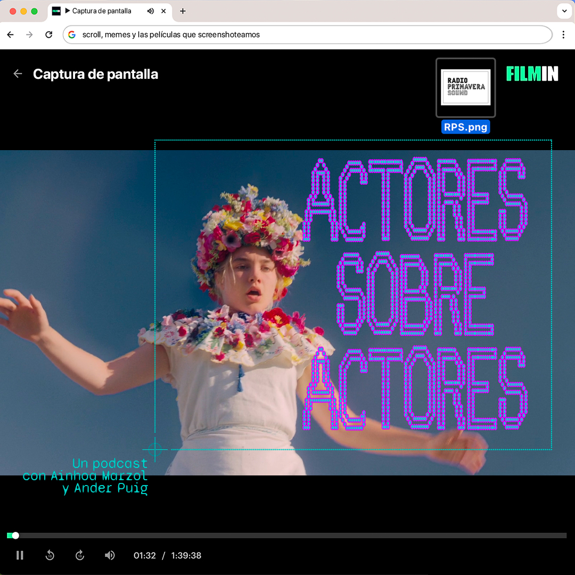The width and height of the screenshot is (575, 575).
Task: Skip forward 10 seconds
Action: tap(79, 555)
